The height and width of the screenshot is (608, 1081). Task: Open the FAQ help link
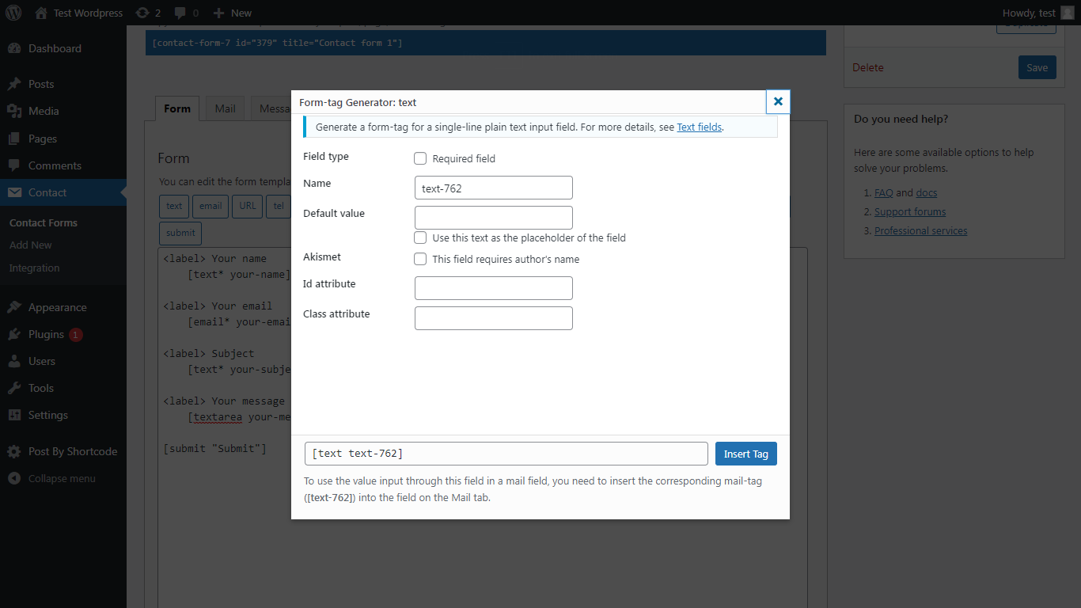tap(884, 192)
